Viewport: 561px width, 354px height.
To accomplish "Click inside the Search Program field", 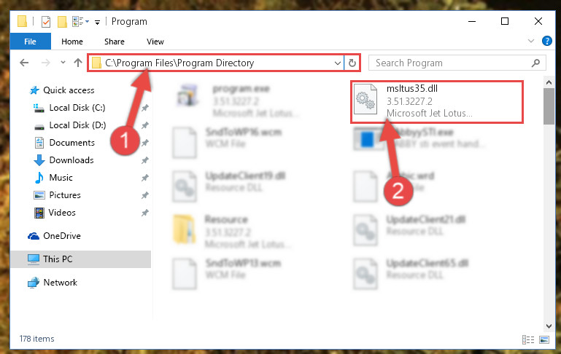I will [451, 63].
